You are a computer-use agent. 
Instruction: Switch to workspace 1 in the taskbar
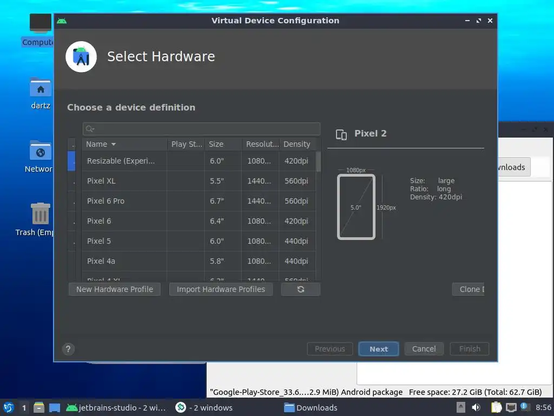coord(24,408)
